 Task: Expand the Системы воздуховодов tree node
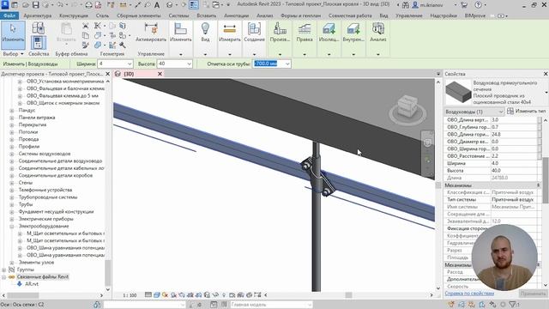tap(12, 154)
